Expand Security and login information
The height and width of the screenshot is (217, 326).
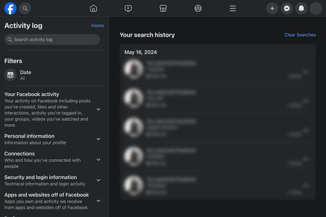coord(98,180)
